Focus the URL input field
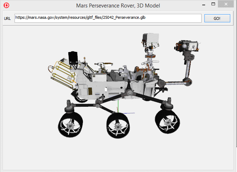 point(108,18)
